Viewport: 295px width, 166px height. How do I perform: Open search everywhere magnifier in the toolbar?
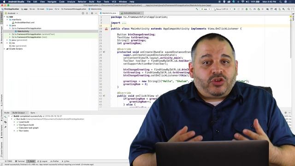tap(289, 9)
